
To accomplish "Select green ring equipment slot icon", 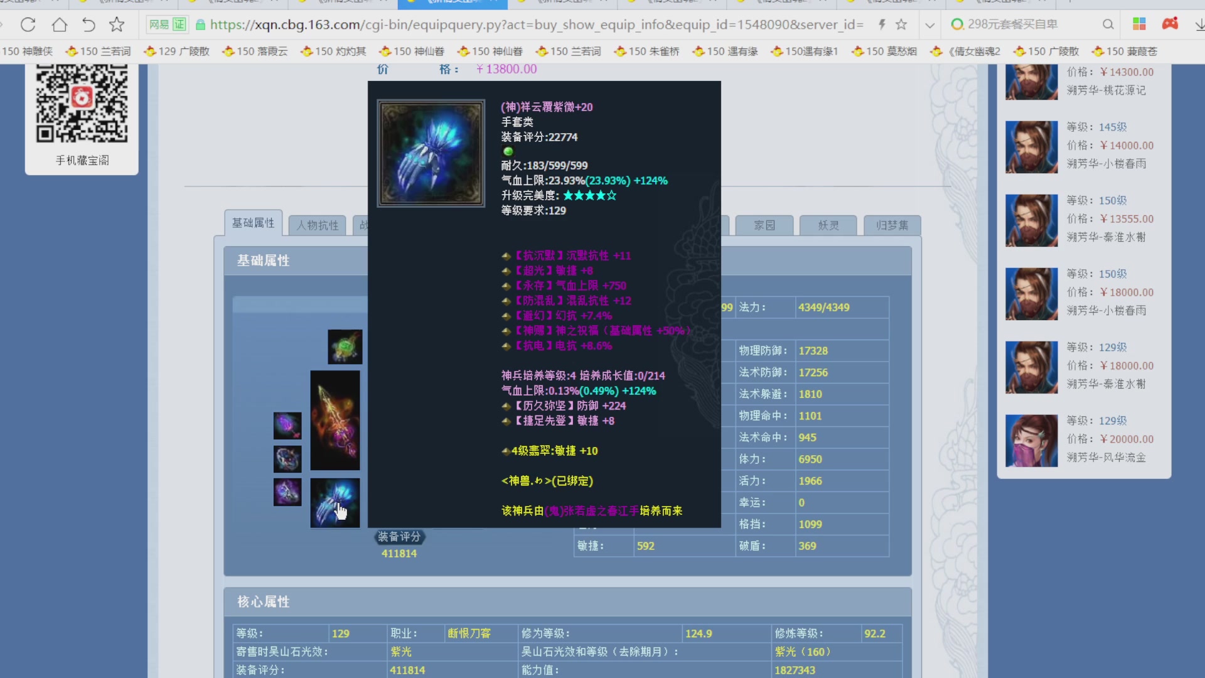I will [x=345, y=347].
